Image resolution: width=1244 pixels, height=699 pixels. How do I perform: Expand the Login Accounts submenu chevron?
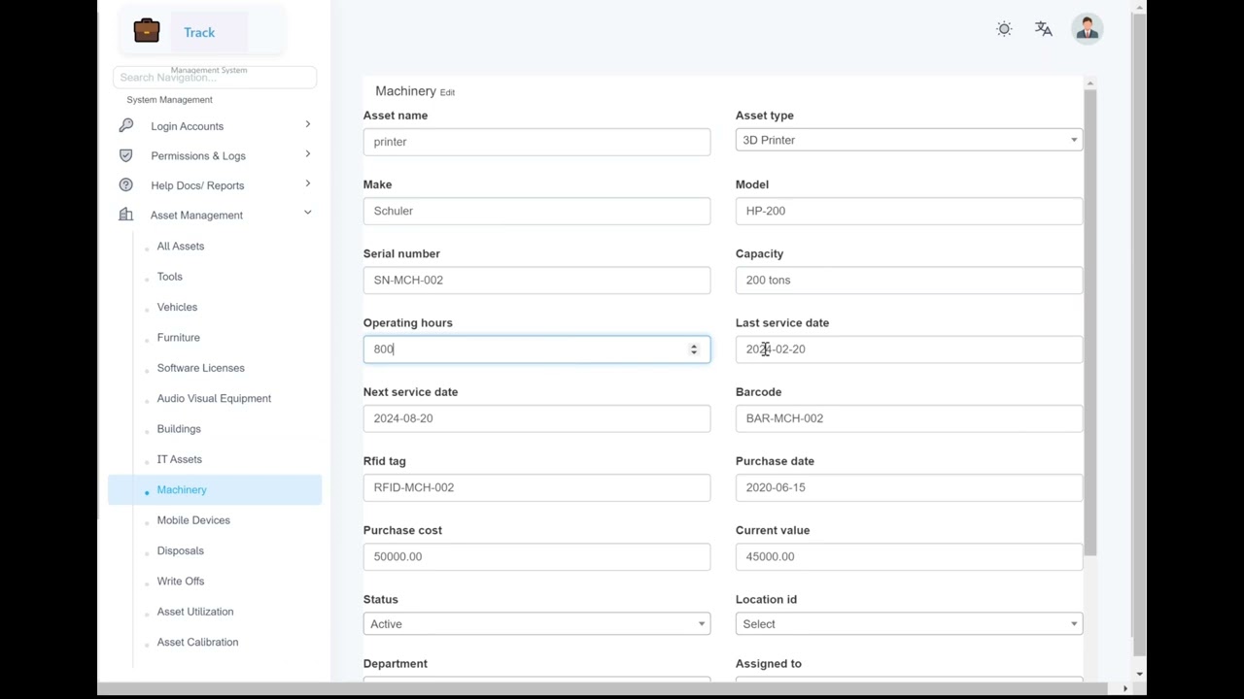tap(307, 125)
